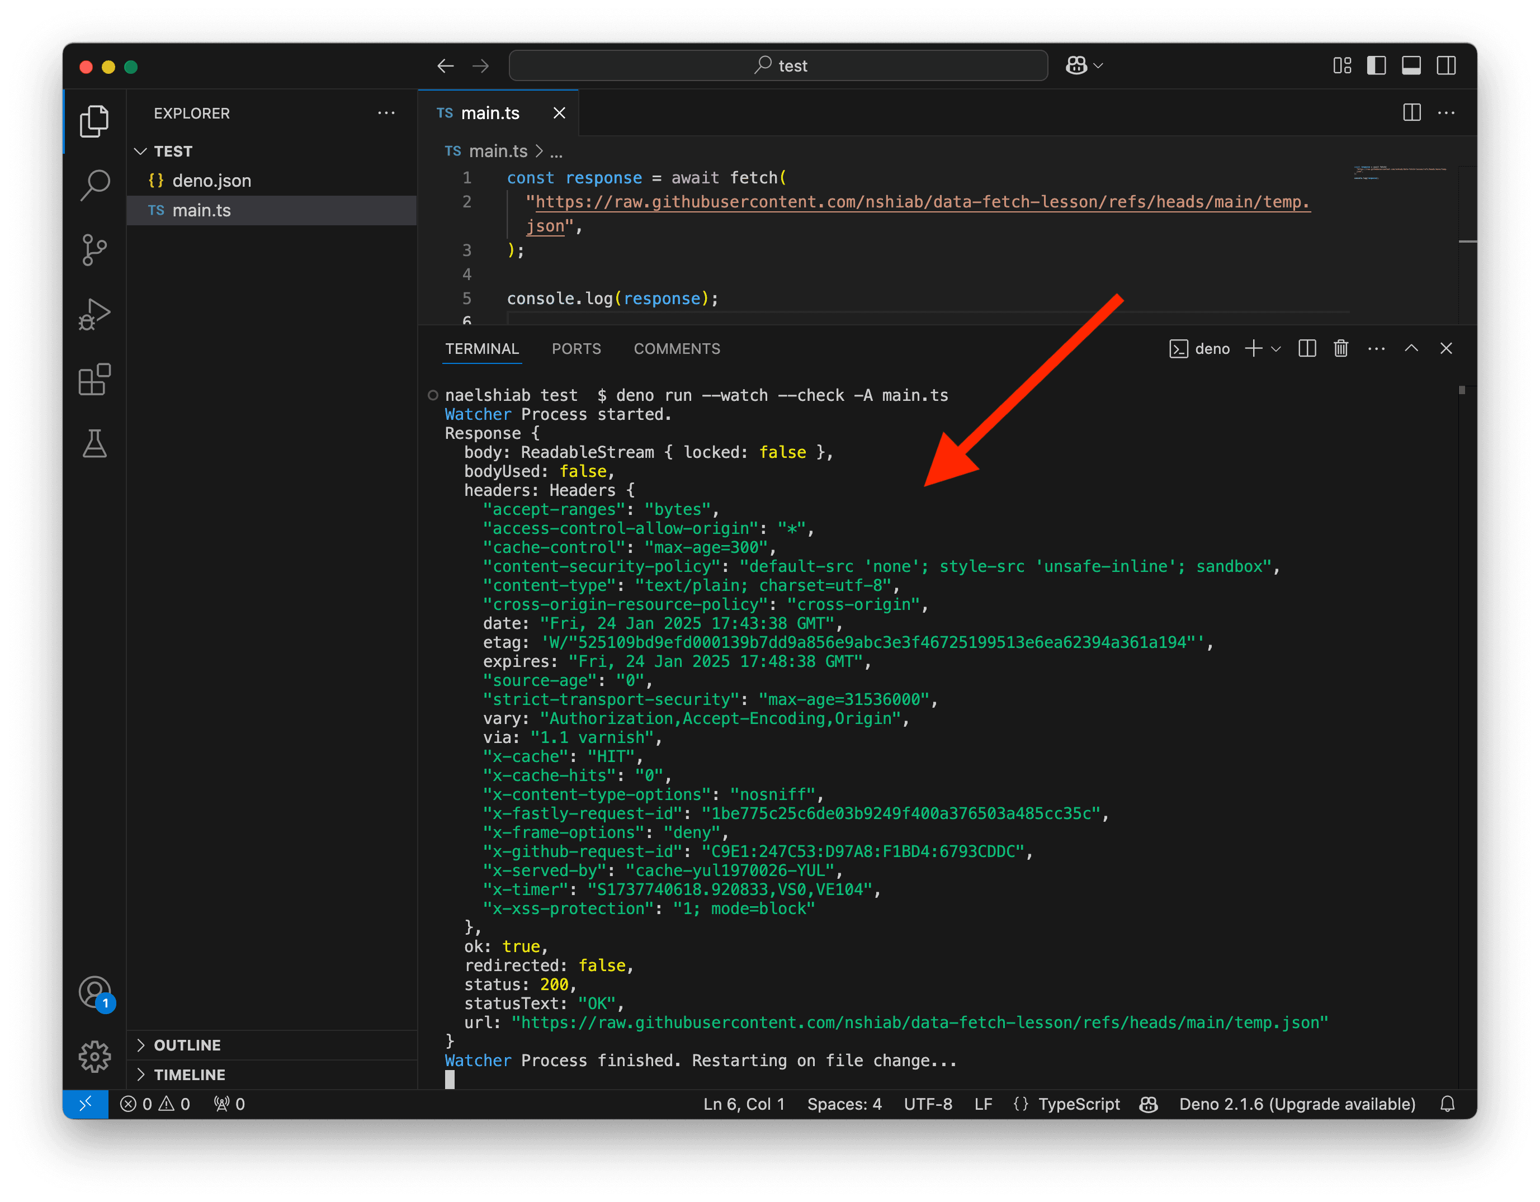The height and width of the screenshot is (1202, 1540).
Task: Open terminal panel more actions ellipsis
Action: [x=1376, y=348]
